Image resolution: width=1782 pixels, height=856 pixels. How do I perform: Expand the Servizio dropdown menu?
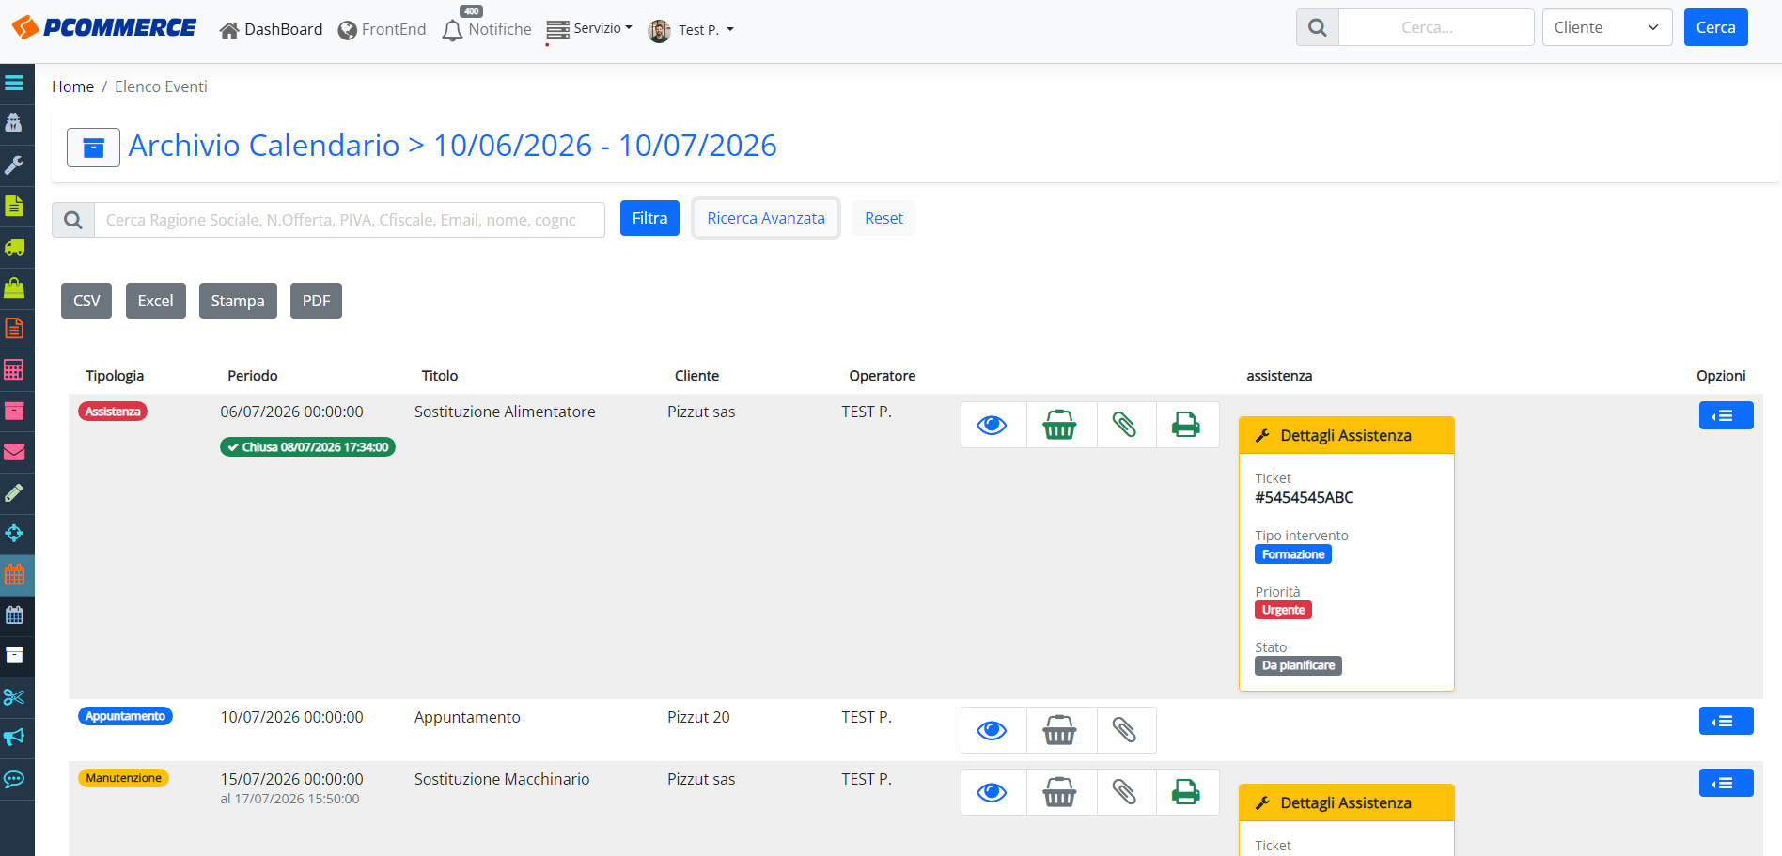[589, 29]
